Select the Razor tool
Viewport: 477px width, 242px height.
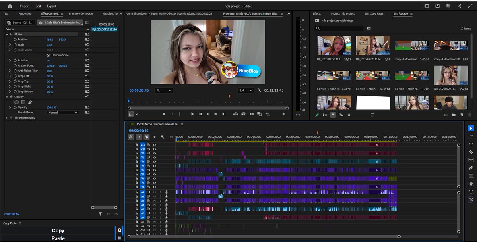[x=471, y=152]
